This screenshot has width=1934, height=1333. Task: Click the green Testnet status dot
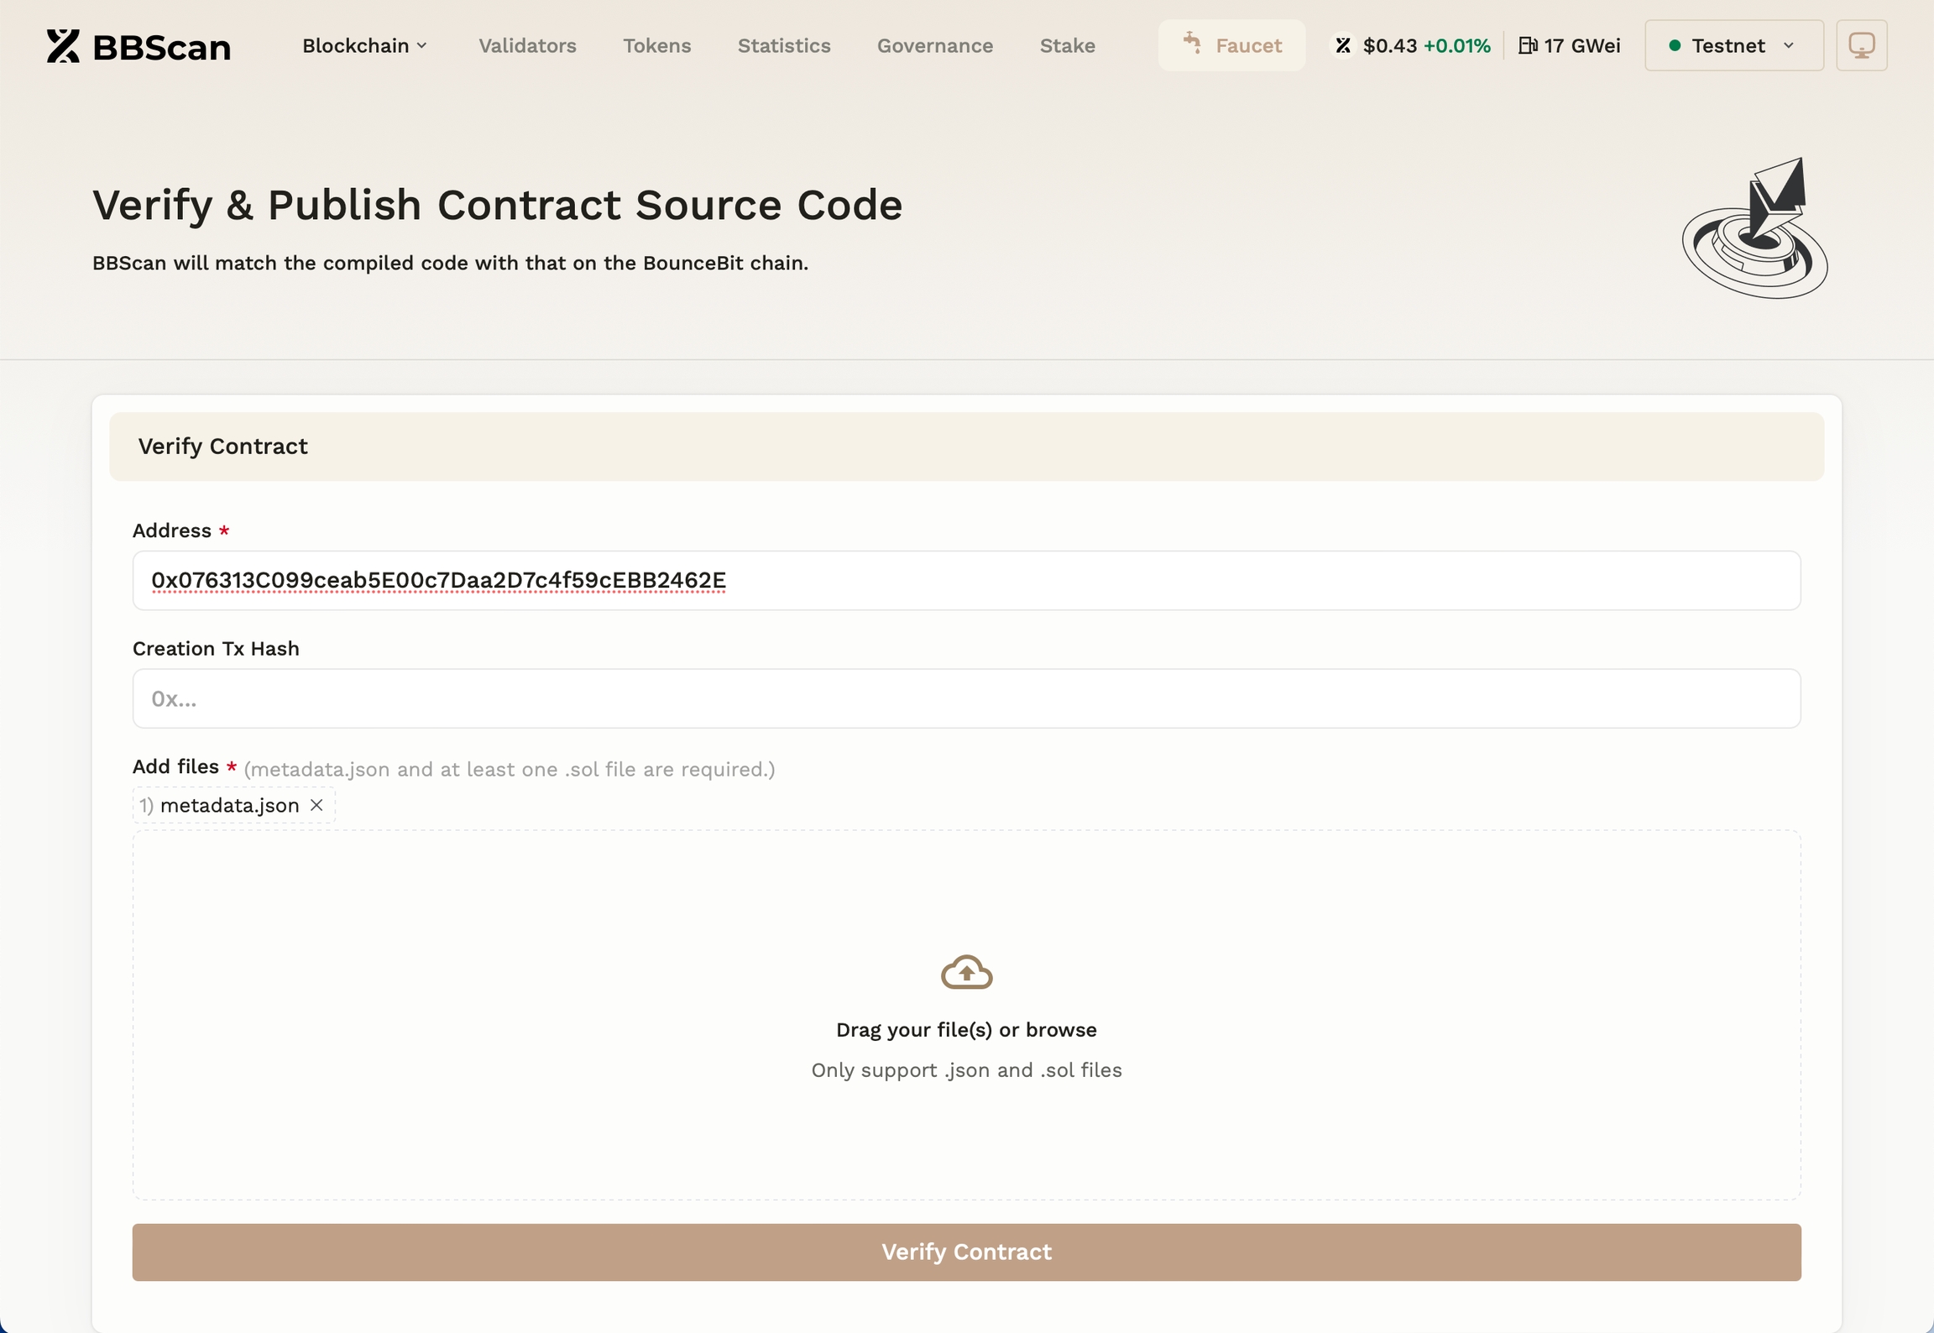(1674, 45)
